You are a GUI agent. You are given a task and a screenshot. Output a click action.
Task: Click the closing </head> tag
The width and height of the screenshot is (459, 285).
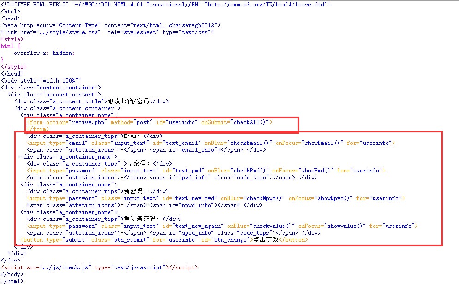[x=12, y=74]
